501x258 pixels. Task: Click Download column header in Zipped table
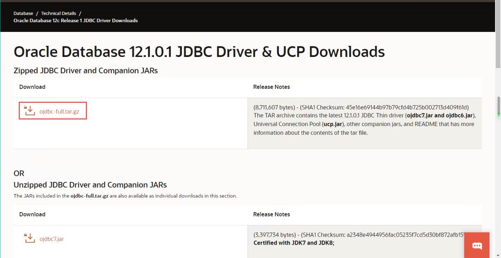pos(32,87)
